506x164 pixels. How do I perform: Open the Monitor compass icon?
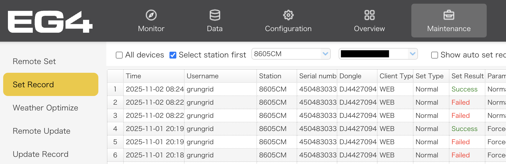[x=151, y=15]
